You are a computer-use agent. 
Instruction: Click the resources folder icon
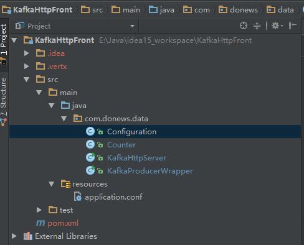coord(65,184)
